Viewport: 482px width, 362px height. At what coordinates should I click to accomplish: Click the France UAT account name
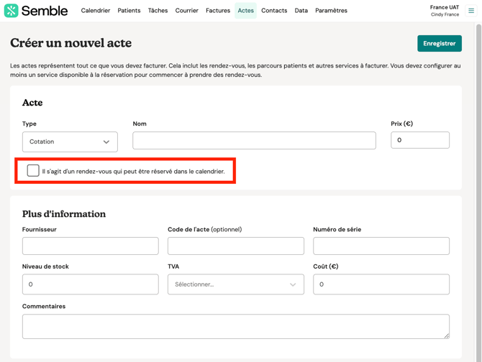tap(444, 7)
